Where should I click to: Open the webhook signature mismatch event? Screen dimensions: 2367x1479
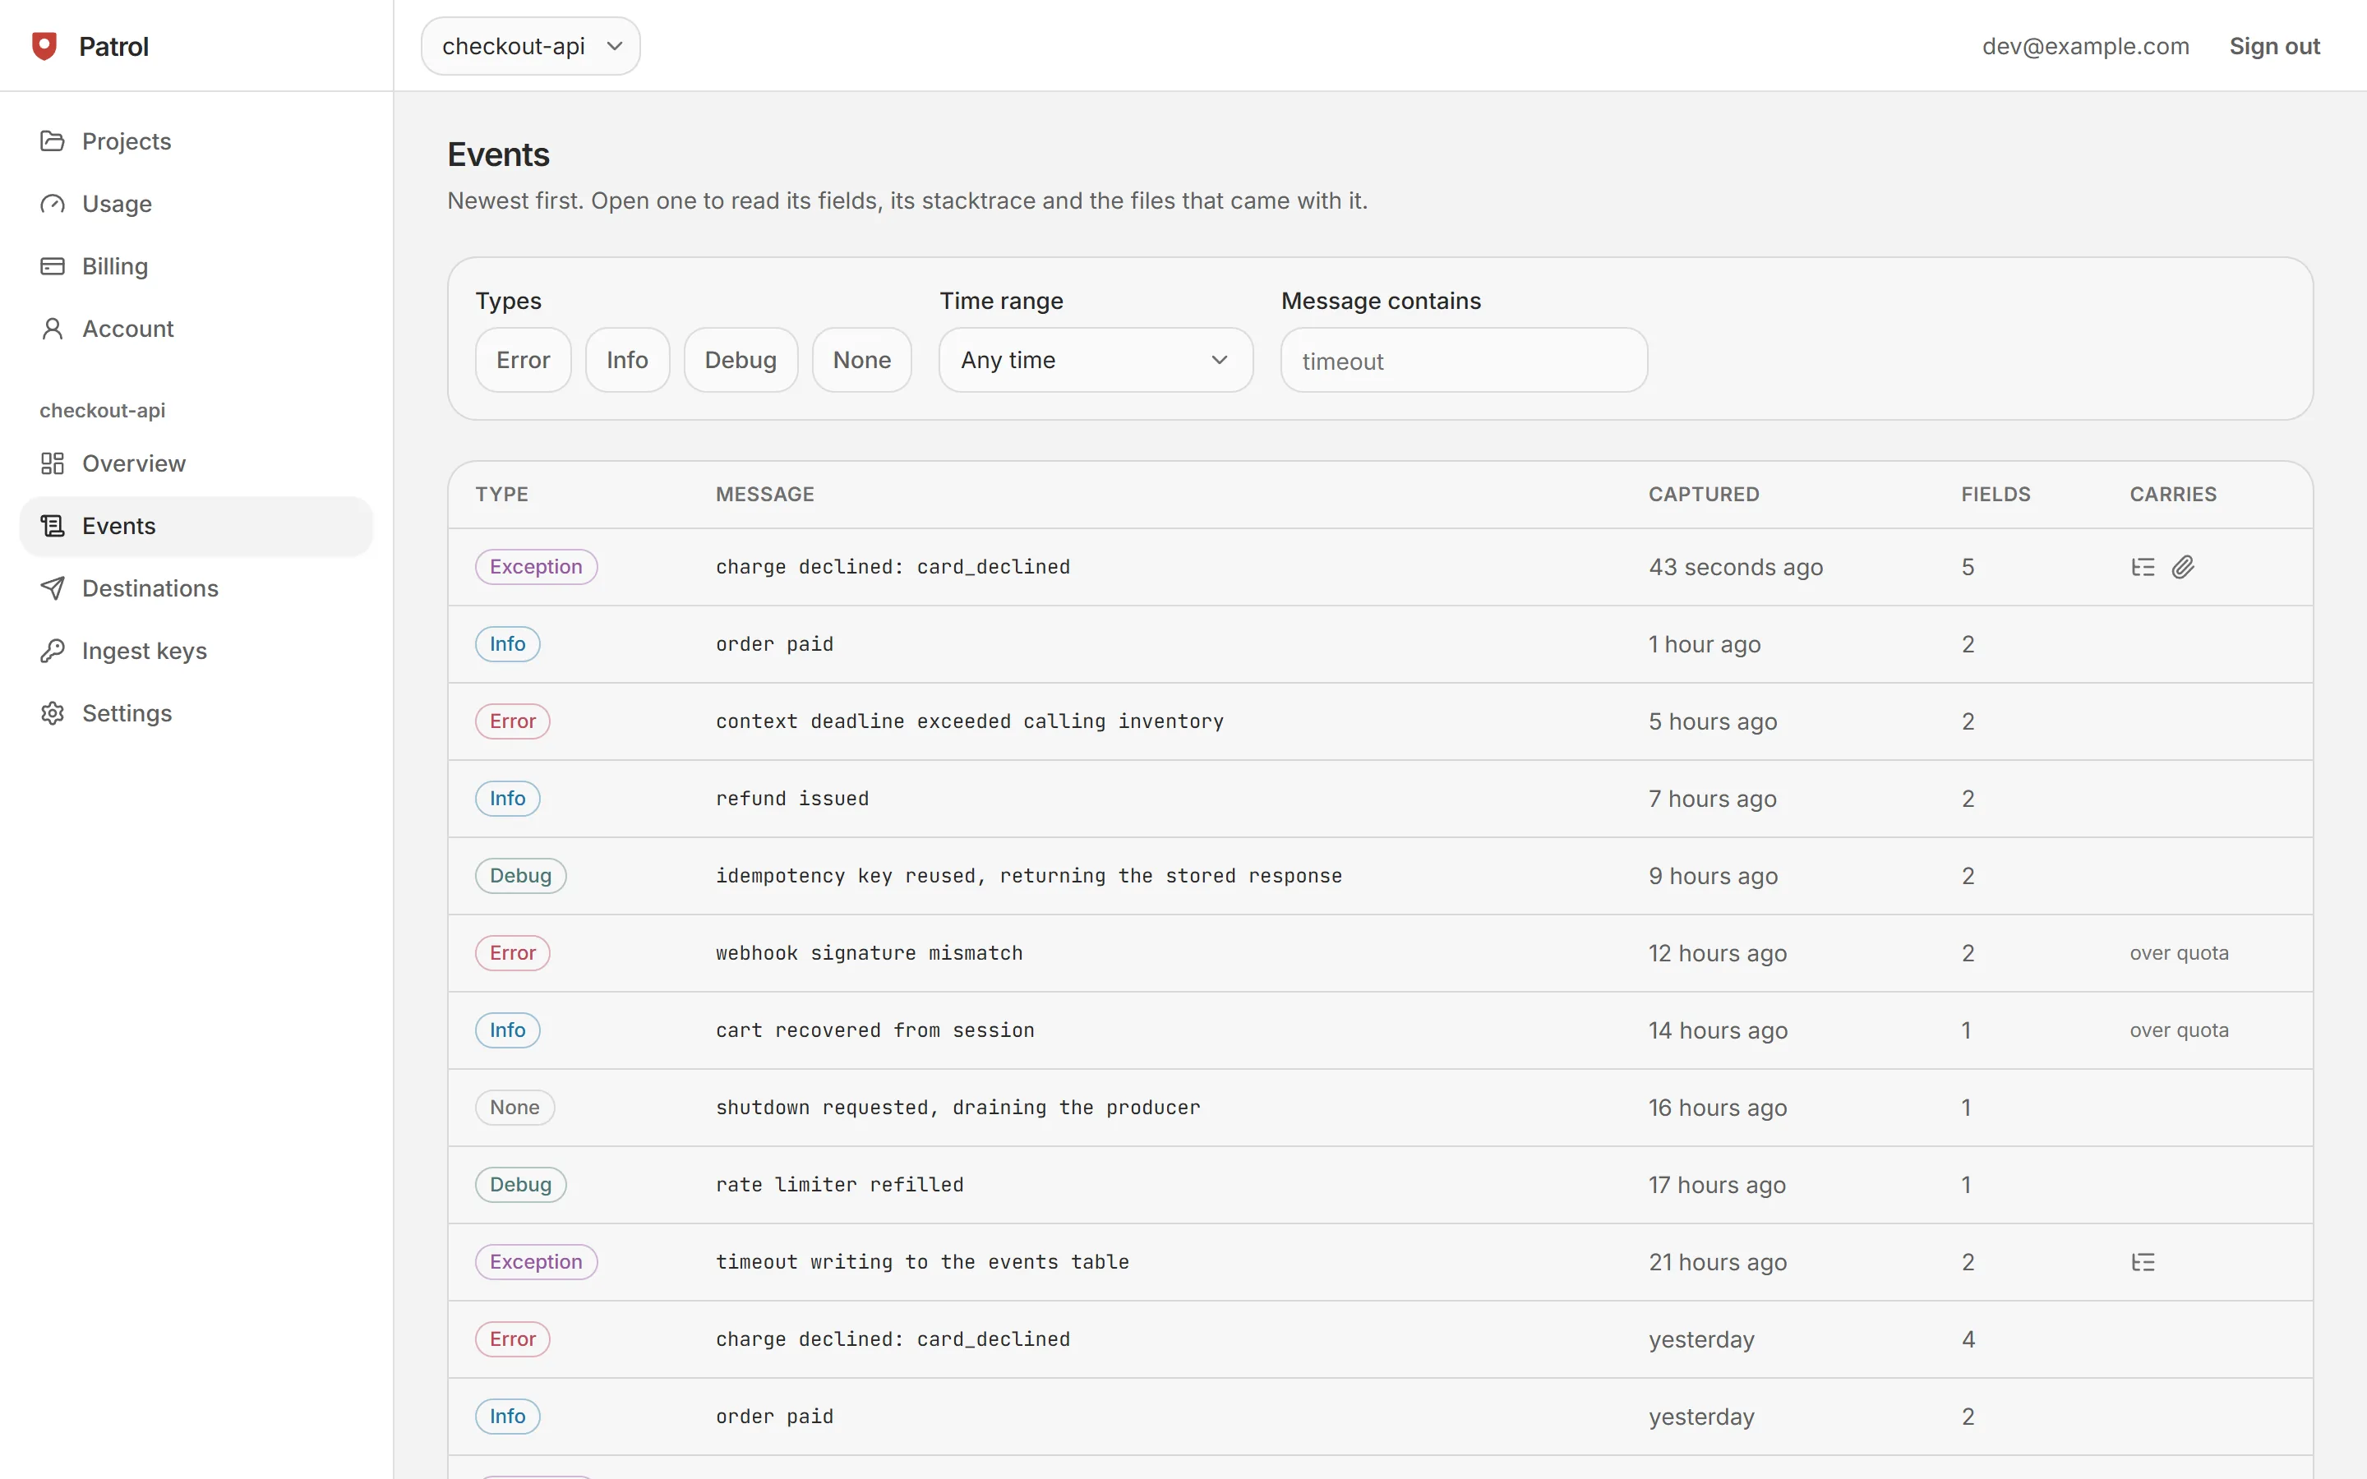[1380, 954]
